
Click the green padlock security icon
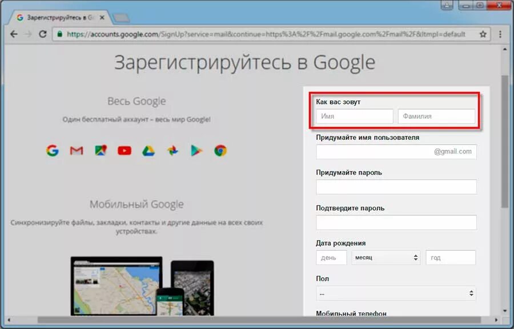click(59, 34)
